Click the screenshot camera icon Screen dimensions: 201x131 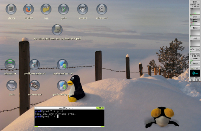coord(34,86)
